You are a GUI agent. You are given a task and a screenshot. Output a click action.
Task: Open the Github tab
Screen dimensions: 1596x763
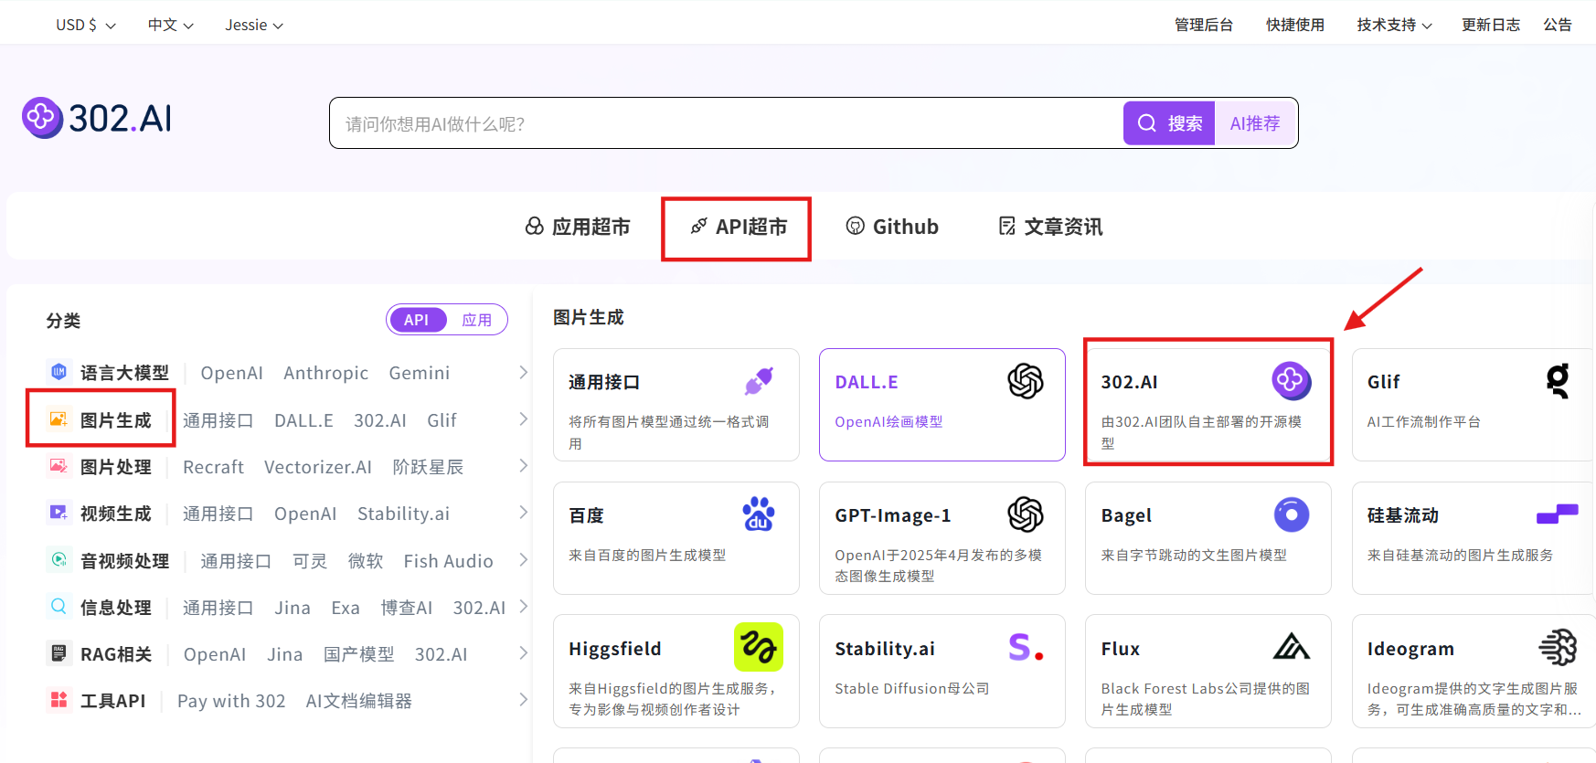tap(892, 227)
